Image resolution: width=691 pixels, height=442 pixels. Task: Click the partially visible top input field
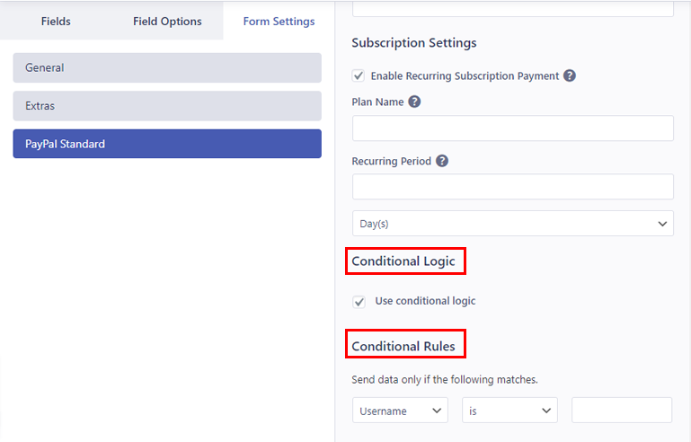tap(512, 8)
